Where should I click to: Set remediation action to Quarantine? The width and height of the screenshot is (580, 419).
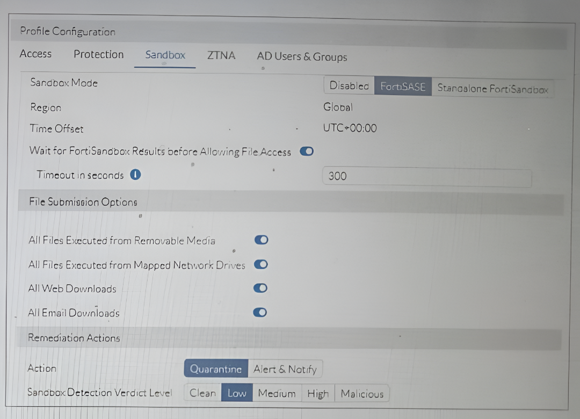click(216, 369)
